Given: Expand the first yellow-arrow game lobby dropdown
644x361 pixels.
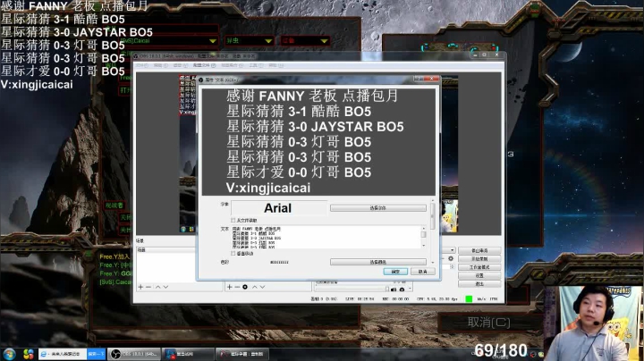Looking at the screenshot, I should tap(212, 41).
